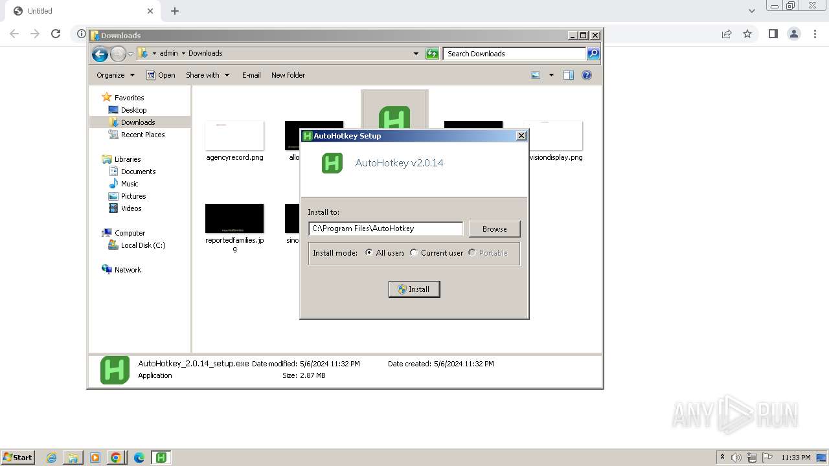
Task: Open the Share with menu
Action: [207, 75]
